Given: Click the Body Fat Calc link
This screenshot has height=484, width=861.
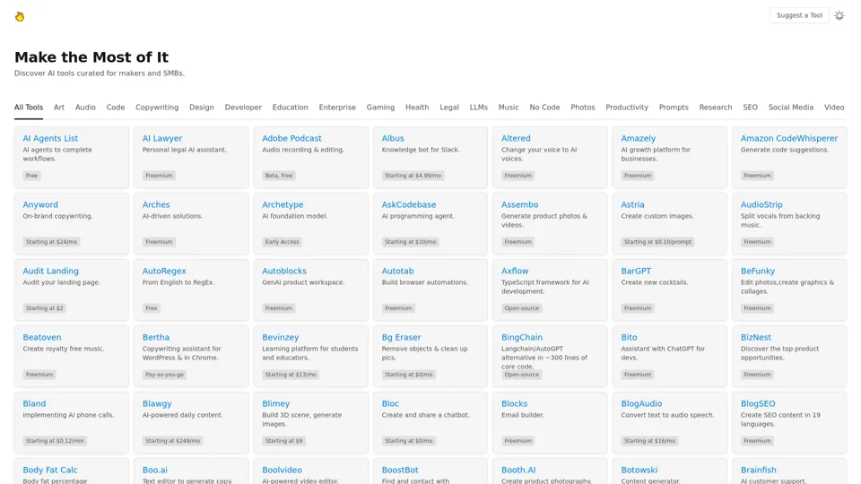Looking at the screenshot, I should click(x=50, y=471).
